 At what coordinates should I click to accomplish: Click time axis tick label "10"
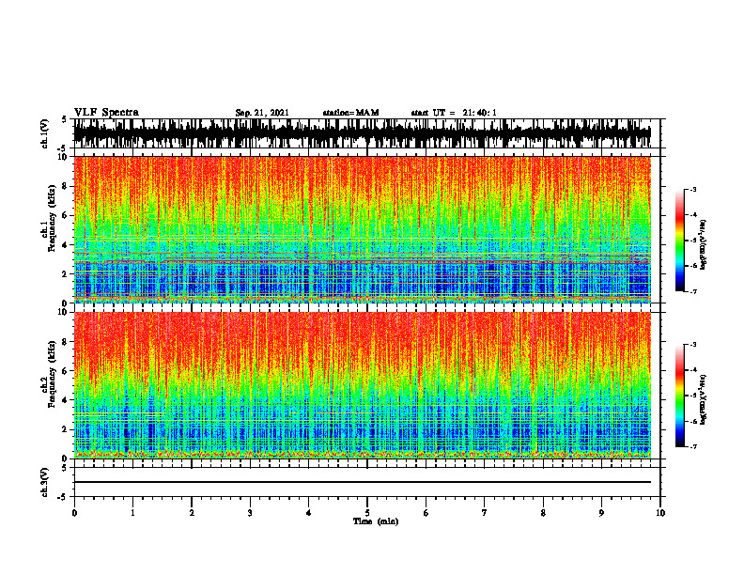tap(660, 513)
